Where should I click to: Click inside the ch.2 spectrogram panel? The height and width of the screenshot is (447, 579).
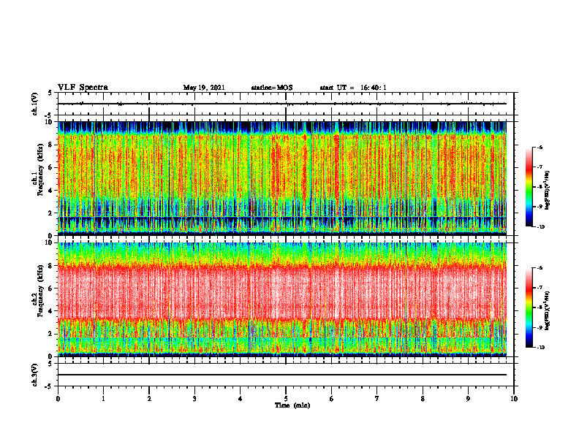pos(282,299)
